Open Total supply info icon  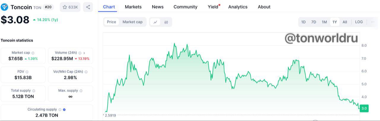[x=34, y=91]
